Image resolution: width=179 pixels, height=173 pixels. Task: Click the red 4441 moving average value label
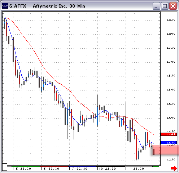tap(169, 134)
